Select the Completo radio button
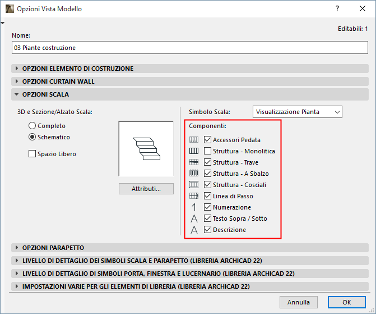The image size is (376, 314). 32,126
